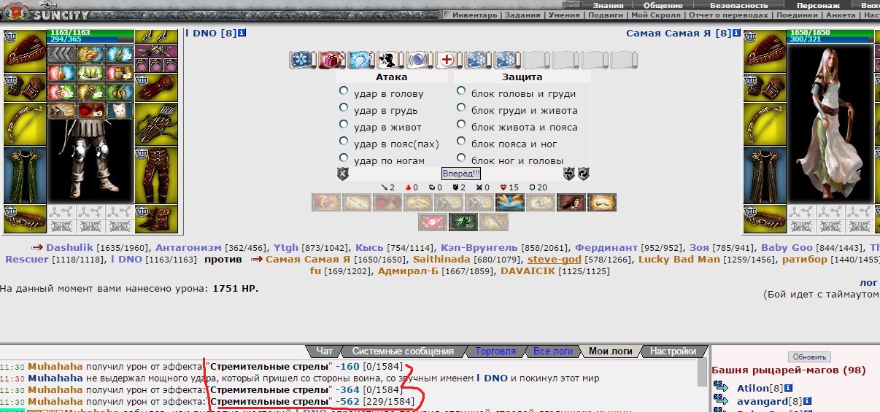The image size is (880, 412).
Task: Click the bow weapon slot
Action: pos(25,123)
